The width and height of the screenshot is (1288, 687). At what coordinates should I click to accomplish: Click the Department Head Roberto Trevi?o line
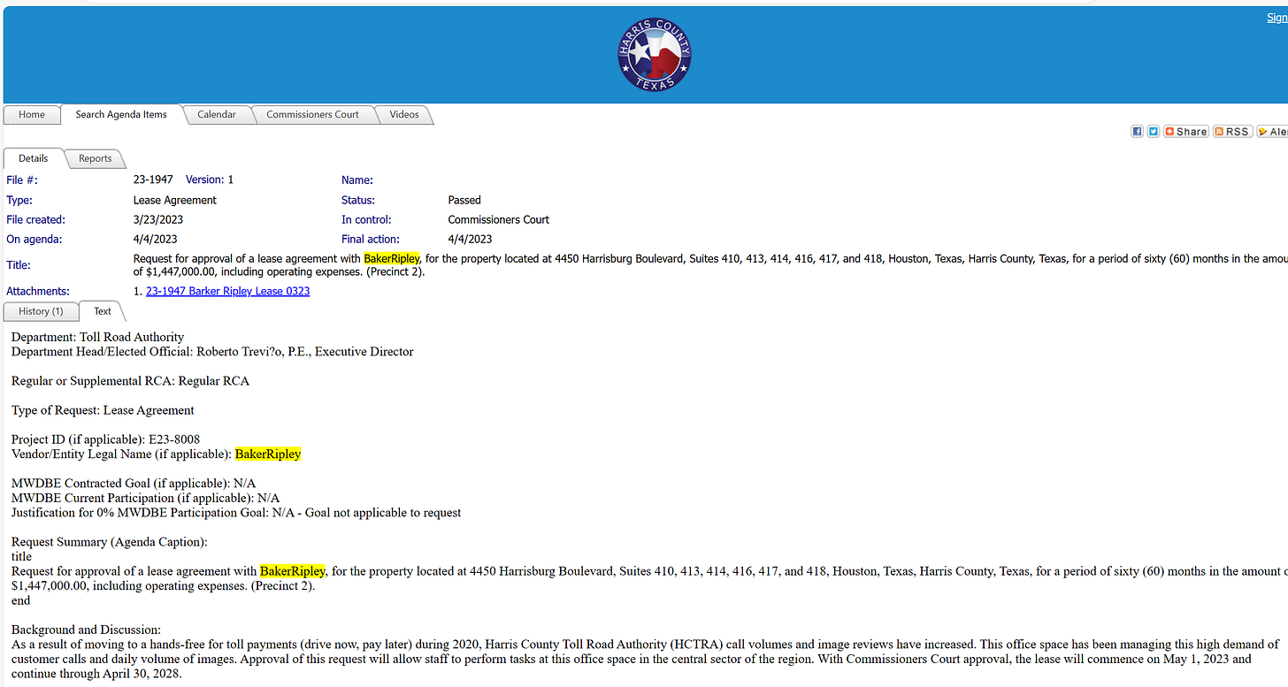212,351
